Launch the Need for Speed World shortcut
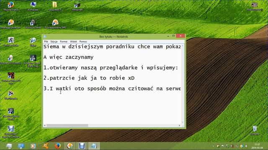 pyautogui.click(x=11, y=114)
